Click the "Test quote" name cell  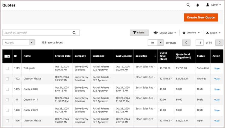(29, 68)
